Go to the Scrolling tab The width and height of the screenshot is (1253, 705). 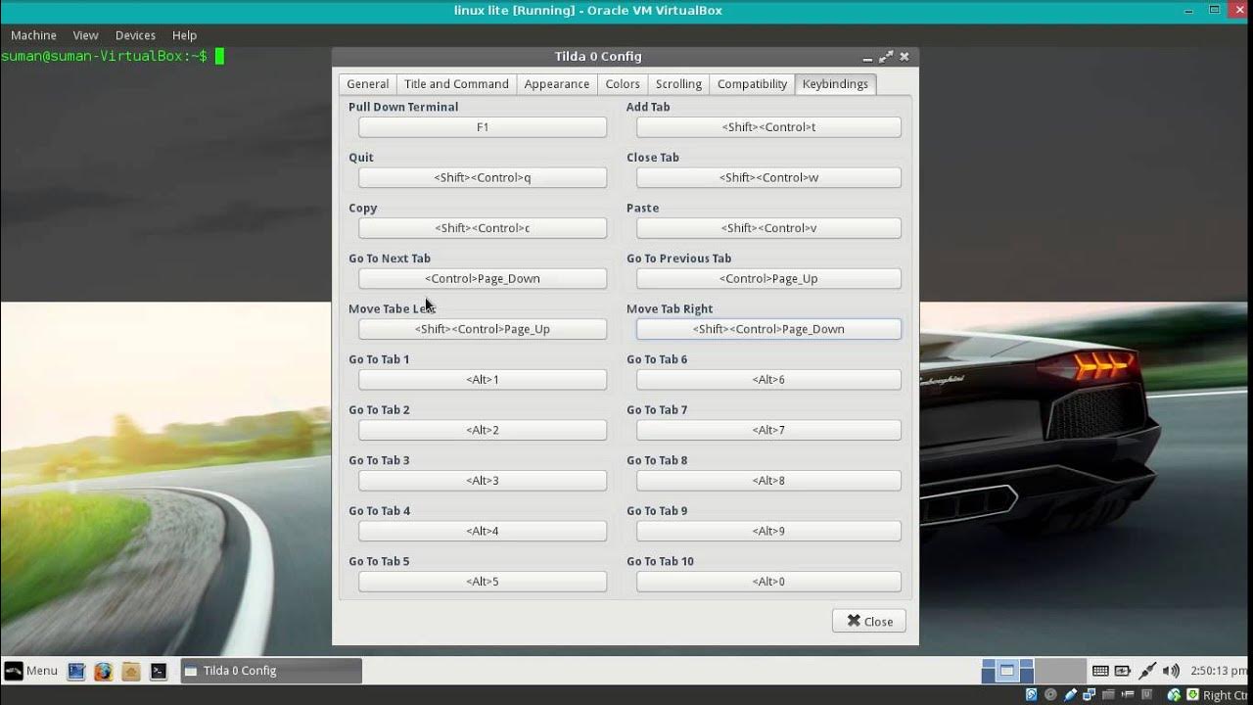pyautogui.click(x=678, y=84)
